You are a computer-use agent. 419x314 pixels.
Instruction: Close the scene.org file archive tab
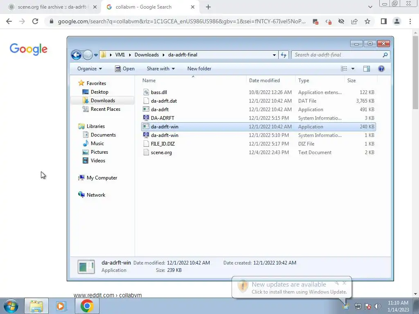point(95,7)
